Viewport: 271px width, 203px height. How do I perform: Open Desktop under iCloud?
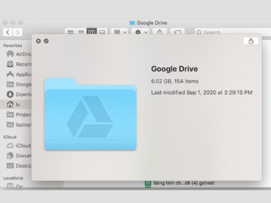[19, 166]
